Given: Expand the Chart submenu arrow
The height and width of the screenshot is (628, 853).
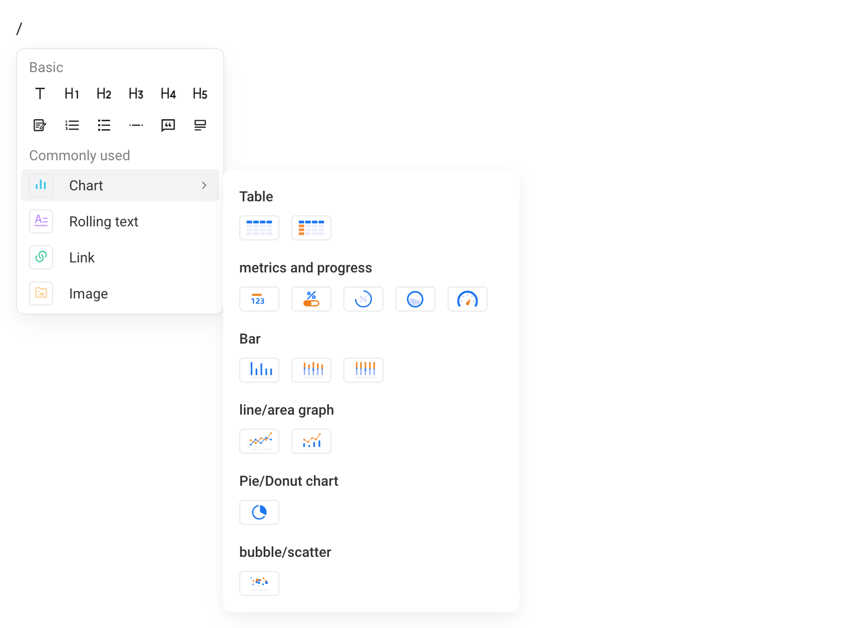Looking at the screenshot, I should (204, 185).
